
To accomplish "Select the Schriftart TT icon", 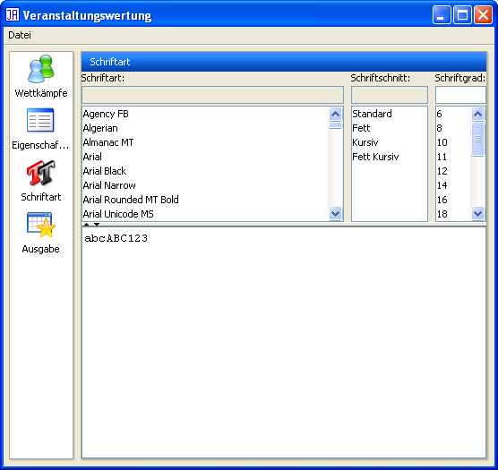I will [x=41, y=173].
